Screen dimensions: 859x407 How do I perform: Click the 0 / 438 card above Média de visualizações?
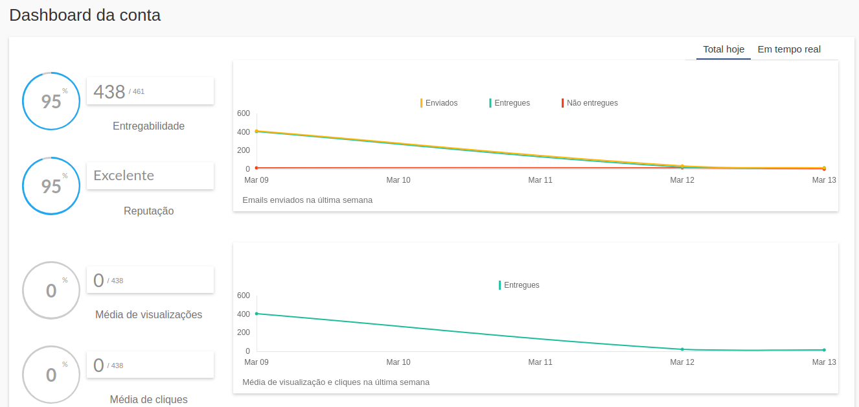[x=150, y=280]
